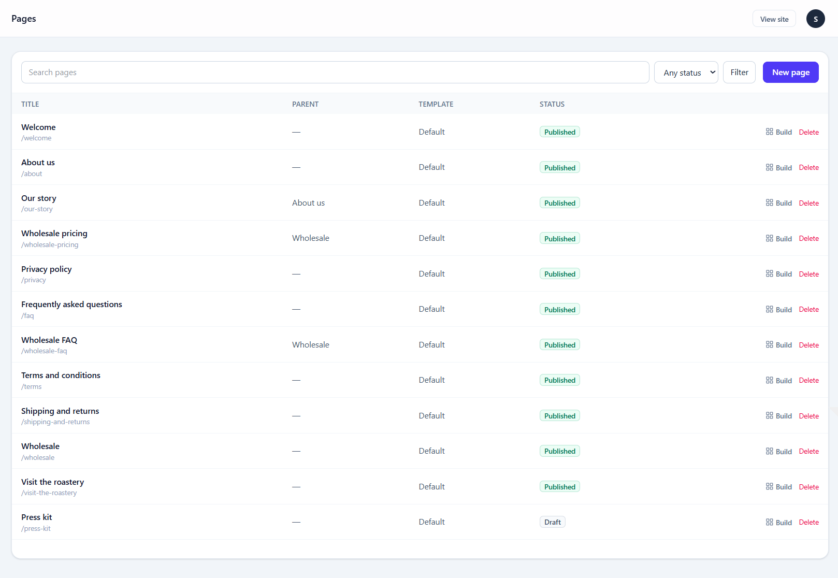Image resolution: width=838 pixels, height=578 pixels.
Task: Open Build for Shipping and returns page
Action: [x=778, y=416]
